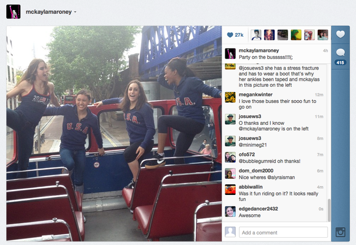Click abbiwallin's avatar icon

click(x=230, y=189)
